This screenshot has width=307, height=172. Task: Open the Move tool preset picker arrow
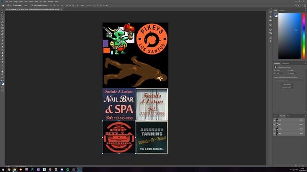[11, 5]
